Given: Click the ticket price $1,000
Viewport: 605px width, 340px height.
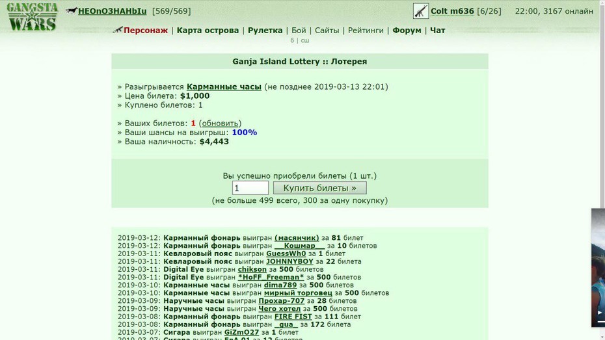Looking at the screenshot, I should 195,96.
